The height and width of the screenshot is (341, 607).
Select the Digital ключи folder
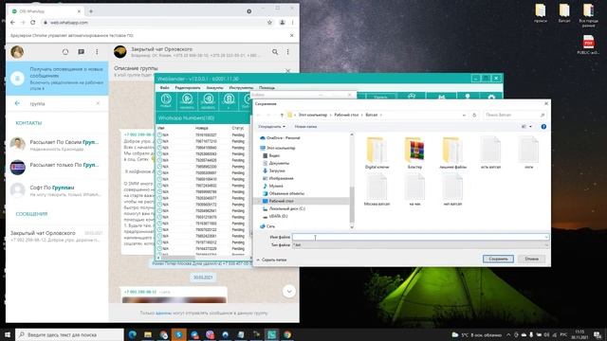pos(377,153)
